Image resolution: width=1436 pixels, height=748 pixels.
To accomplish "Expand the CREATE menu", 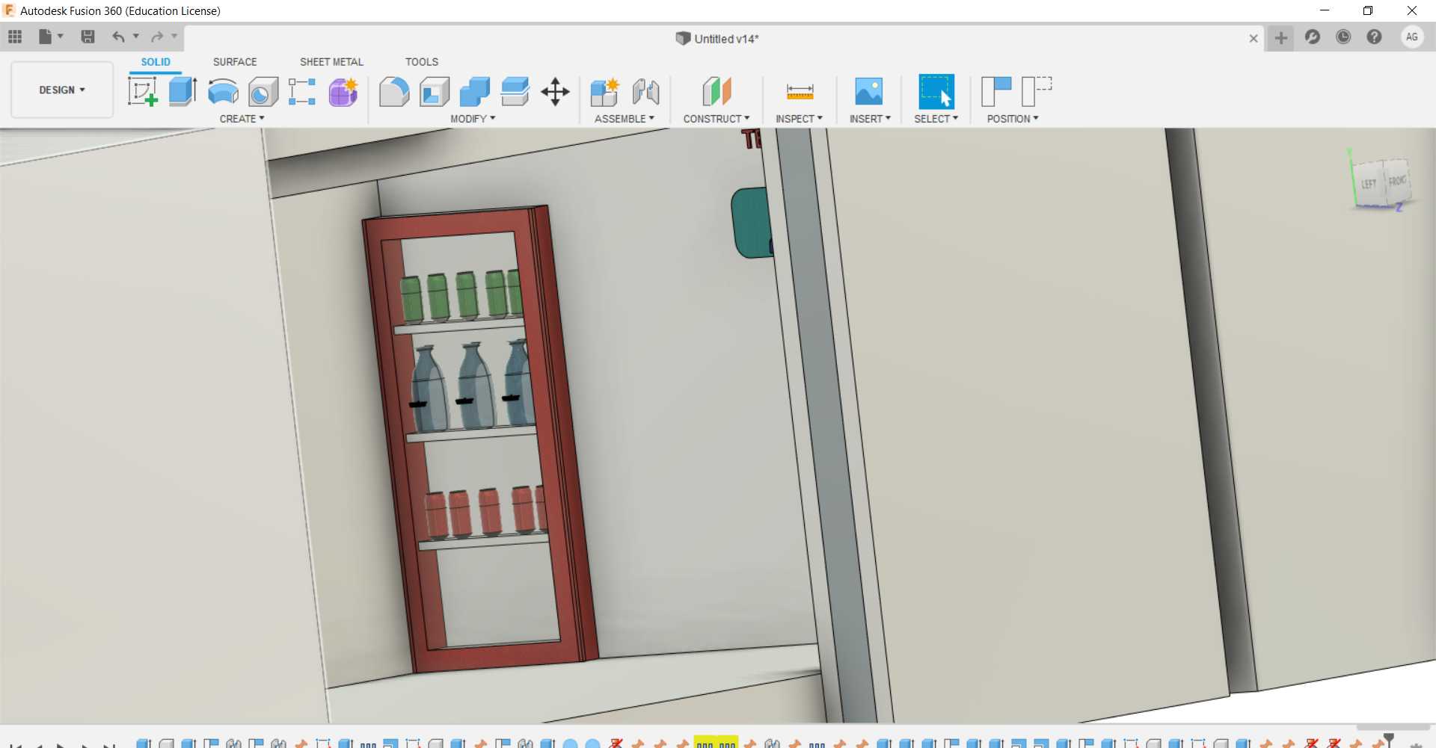I will click(242, 119).
